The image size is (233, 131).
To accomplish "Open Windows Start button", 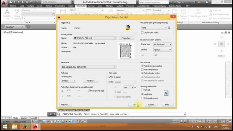I will click(5, 127).
